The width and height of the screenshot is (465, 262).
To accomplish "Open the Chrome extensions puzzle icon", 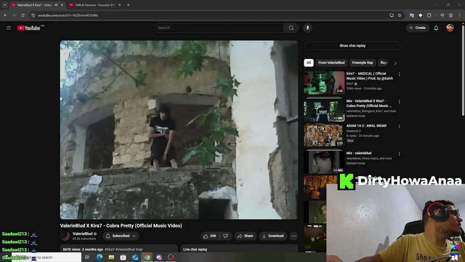I will click(429, 15).
